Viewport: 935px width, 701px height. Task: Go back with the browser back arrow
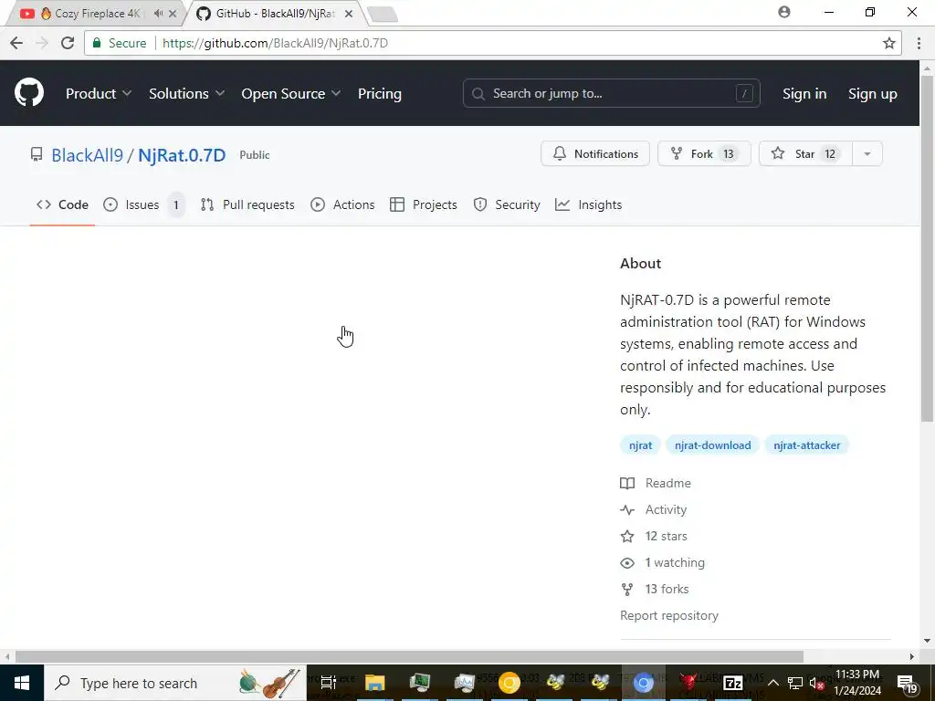pos(16,43)
